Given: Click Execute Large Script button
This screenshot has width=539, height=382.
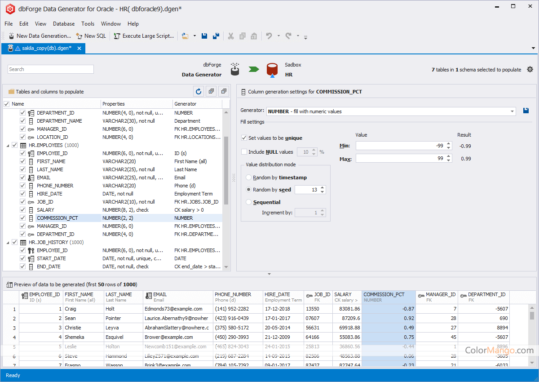Looking at the screenshot, I should click(144, 36).
